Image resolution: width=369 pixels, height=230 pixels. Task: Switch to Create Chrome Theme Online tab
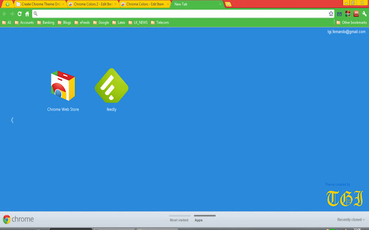coord(41,4)
